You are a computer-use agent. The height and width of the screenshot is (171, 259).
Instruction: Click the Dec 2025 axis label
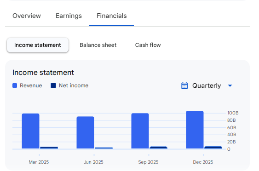tap(203, 162)
